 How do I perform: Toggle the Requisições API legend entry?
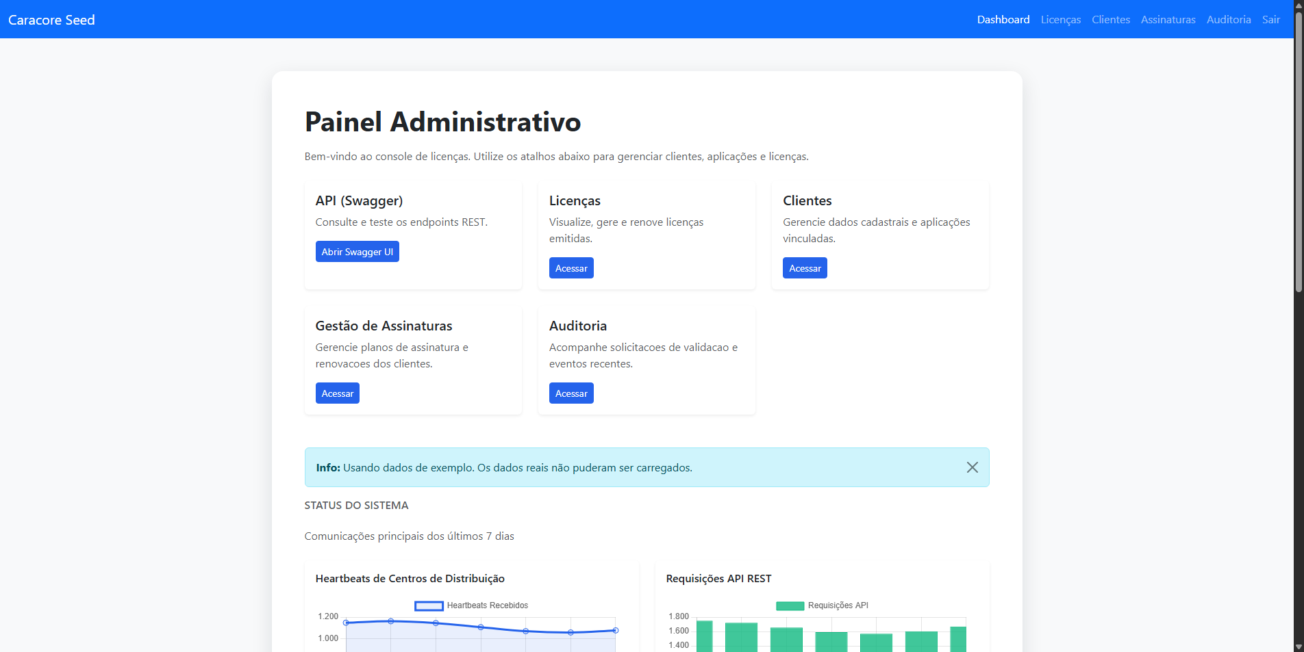(x=838, y=605)
